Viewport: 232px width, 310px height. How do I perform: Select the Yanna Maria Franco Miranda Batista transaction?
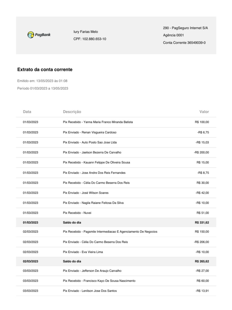tap(98, 122)
